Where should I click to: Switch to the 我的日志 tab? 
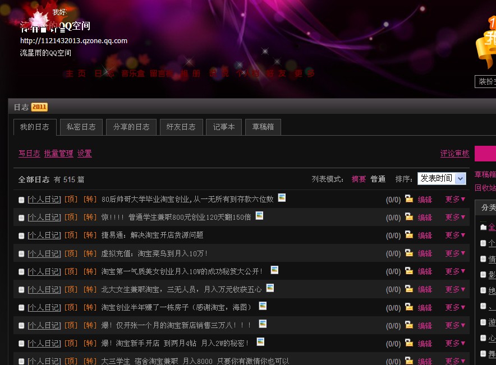(35, 127)
